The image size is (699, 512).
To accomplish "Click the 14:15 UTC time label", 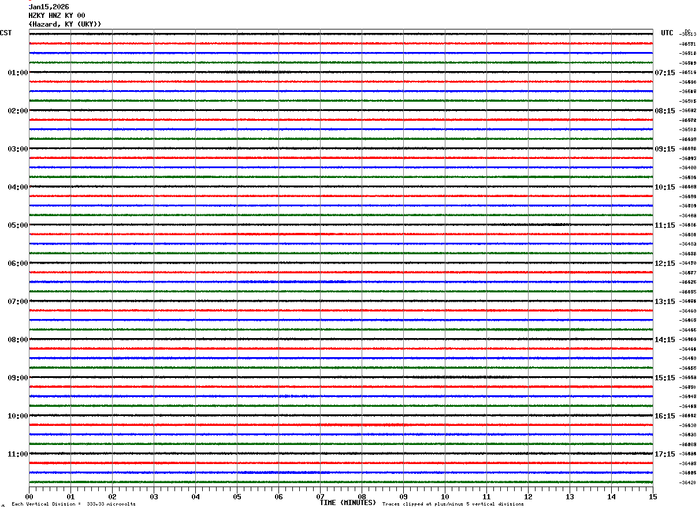I will [665, 340].
